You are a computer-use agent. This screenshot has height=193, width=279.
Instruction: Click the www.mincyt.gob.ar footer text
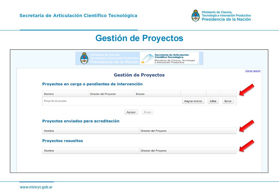click(x=36, y=187)
